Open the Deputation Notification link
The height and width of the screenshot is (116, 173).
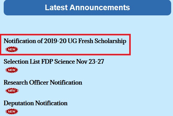coord(36,103)
